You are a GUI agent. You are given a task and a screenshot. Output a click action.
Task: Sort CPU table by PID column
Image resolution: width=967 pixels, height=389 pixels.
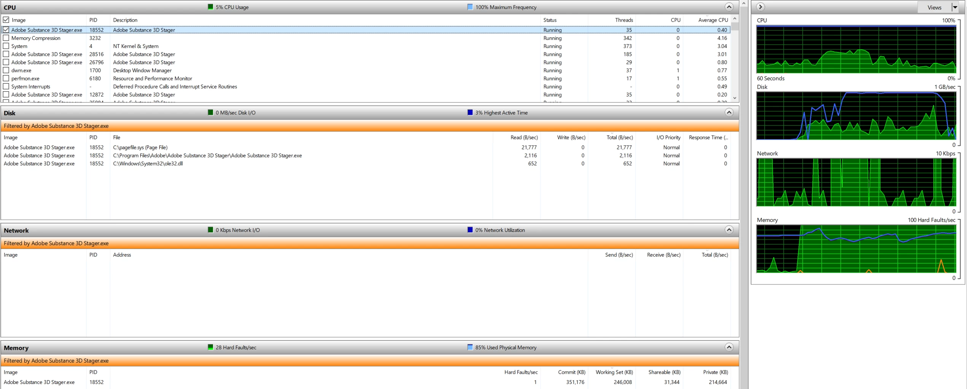point(98,20)
